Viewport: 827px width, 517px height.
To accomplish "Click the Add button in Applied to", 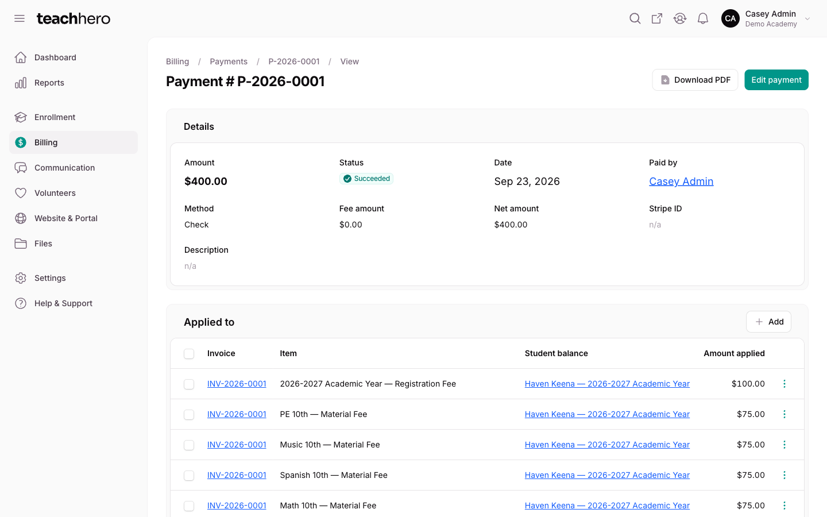I will [768, 322].
